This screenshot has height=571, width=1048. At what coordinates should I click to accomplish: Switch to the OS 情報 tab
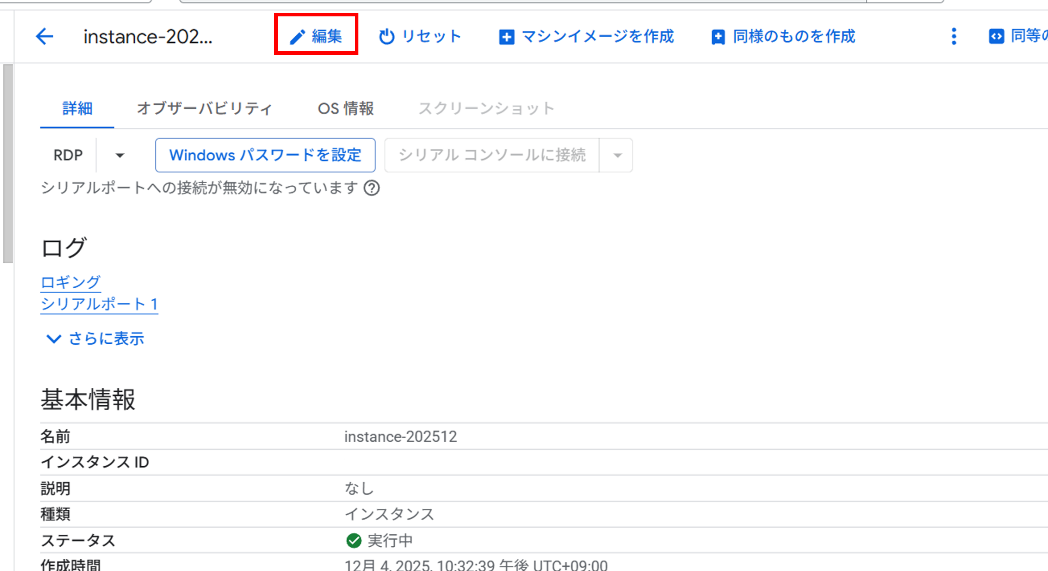[x=345, y=109]
